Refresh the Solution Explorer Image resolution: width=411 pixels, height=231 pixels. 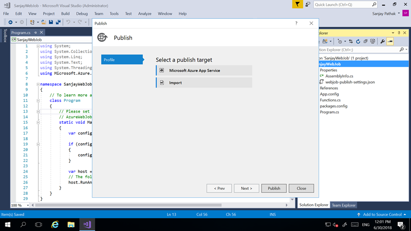358,42
